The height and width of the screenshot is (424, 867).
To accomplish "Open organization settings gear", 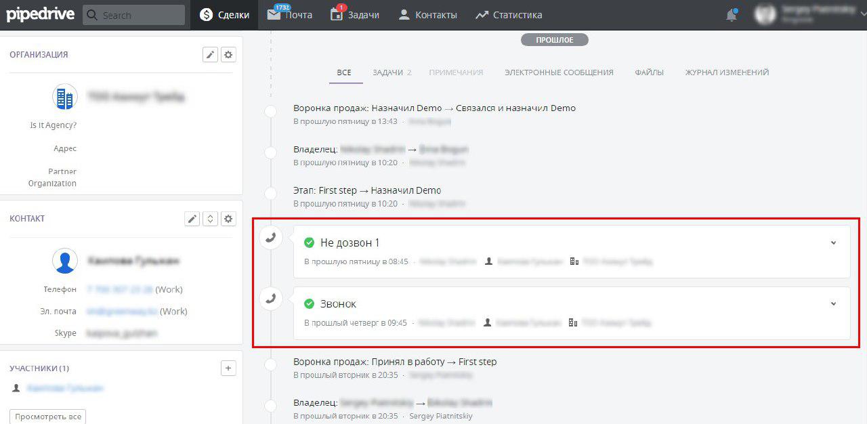I will [228, 54].
